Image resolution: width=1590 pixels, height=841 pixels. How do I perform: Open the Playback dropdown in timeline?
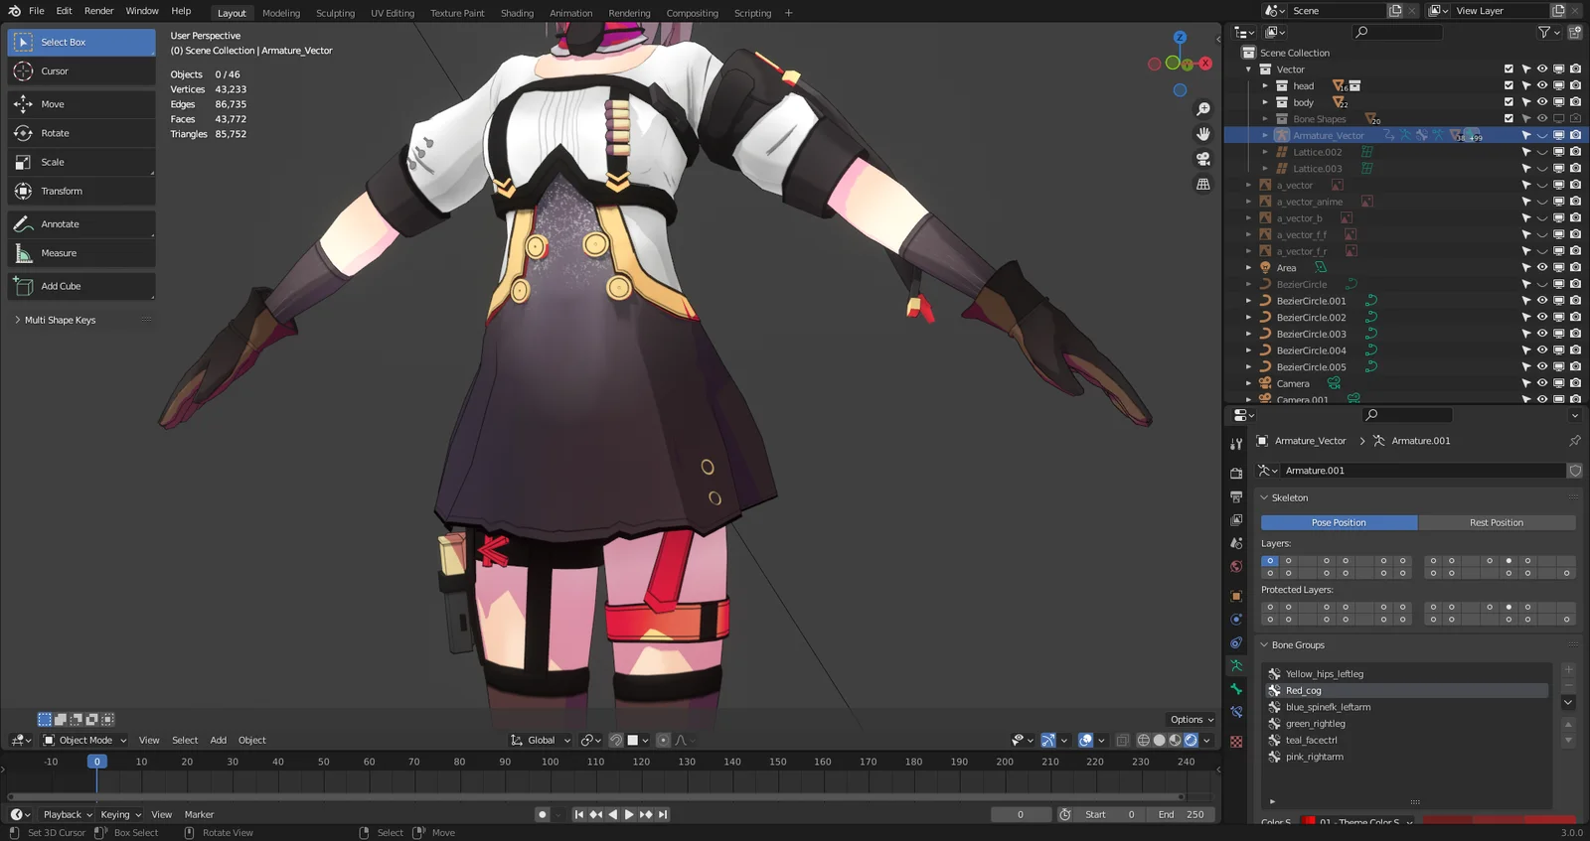[x=68, y=814]
